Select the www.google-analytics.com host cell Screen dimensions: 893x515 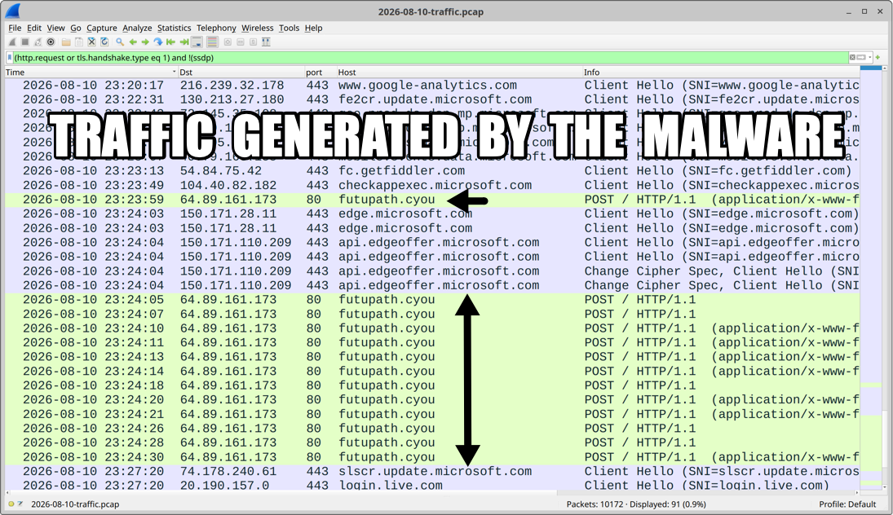point(427,86)
